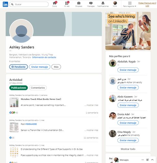Send message to Abdo Kaseem

tap(128, 105)
